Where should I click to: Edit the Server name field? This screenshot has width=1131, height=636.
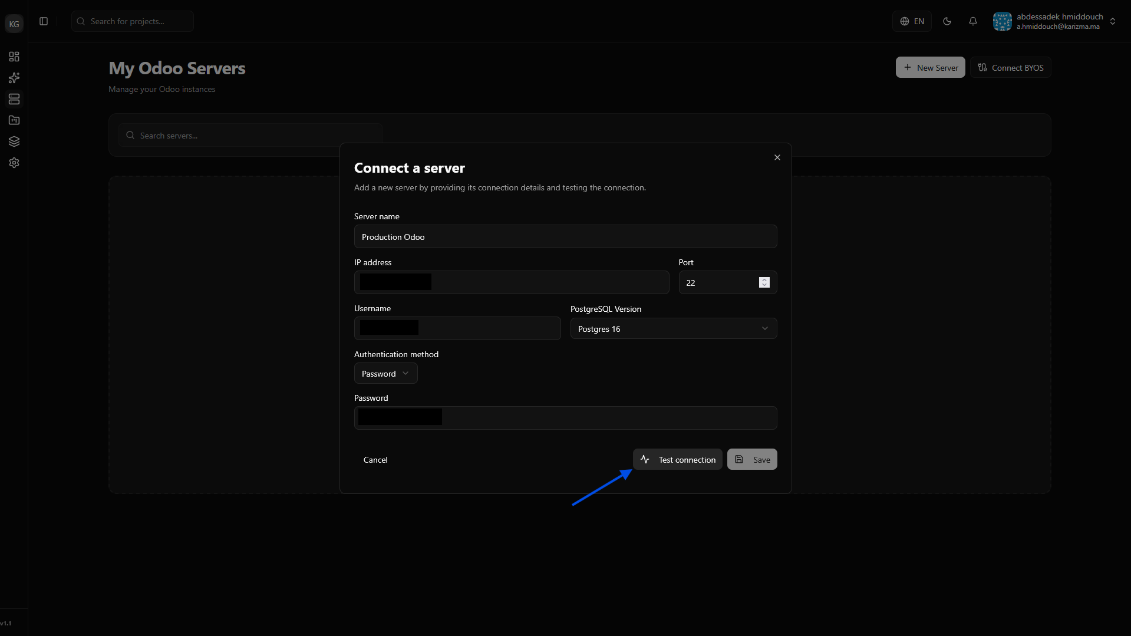coord(565,236)
